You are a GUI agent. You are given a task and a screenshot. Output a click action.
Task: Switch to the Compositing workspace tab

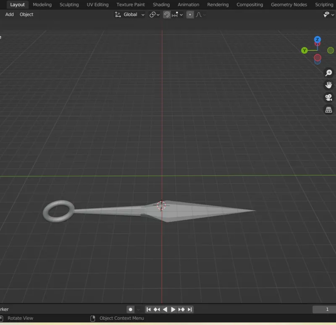point(249,5)
